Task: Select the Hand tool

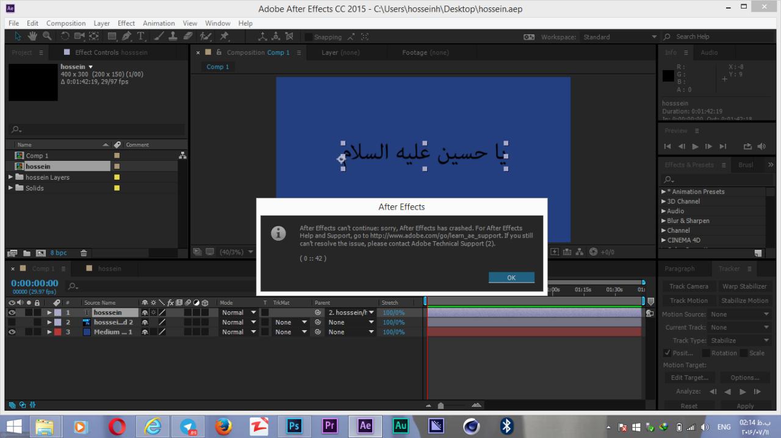Action: pyautogui.click(x=32, y=37)
